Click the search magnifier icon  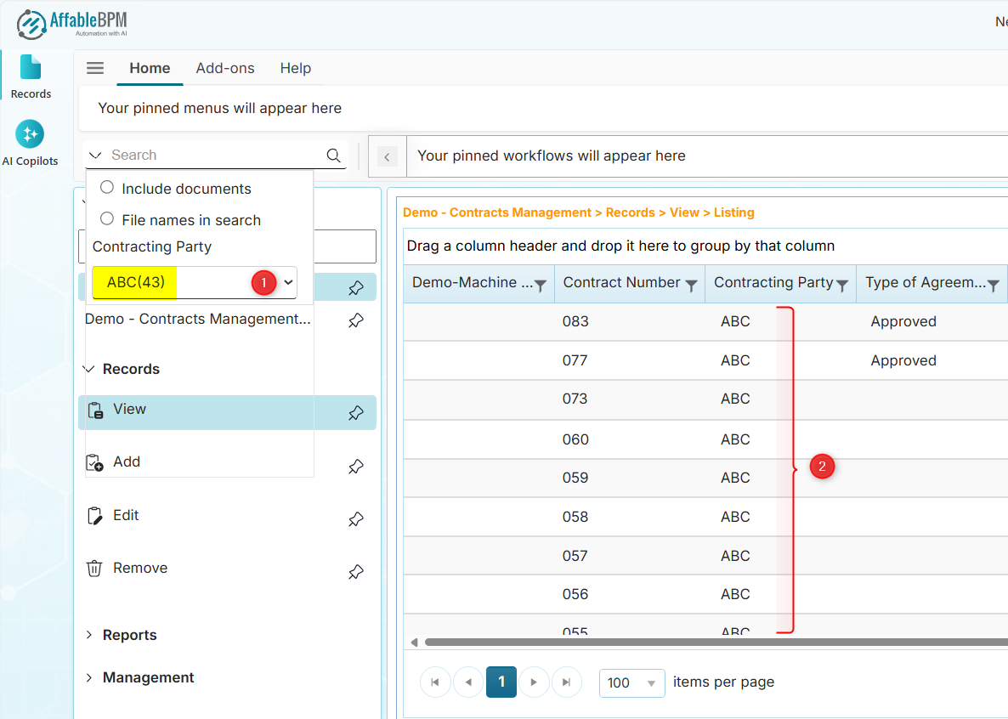pyautogui.click(x=333, y=156)
